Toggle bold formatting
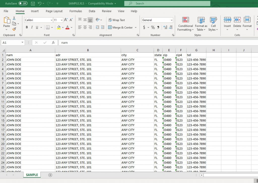258x183 pixels. pos(27,27)
